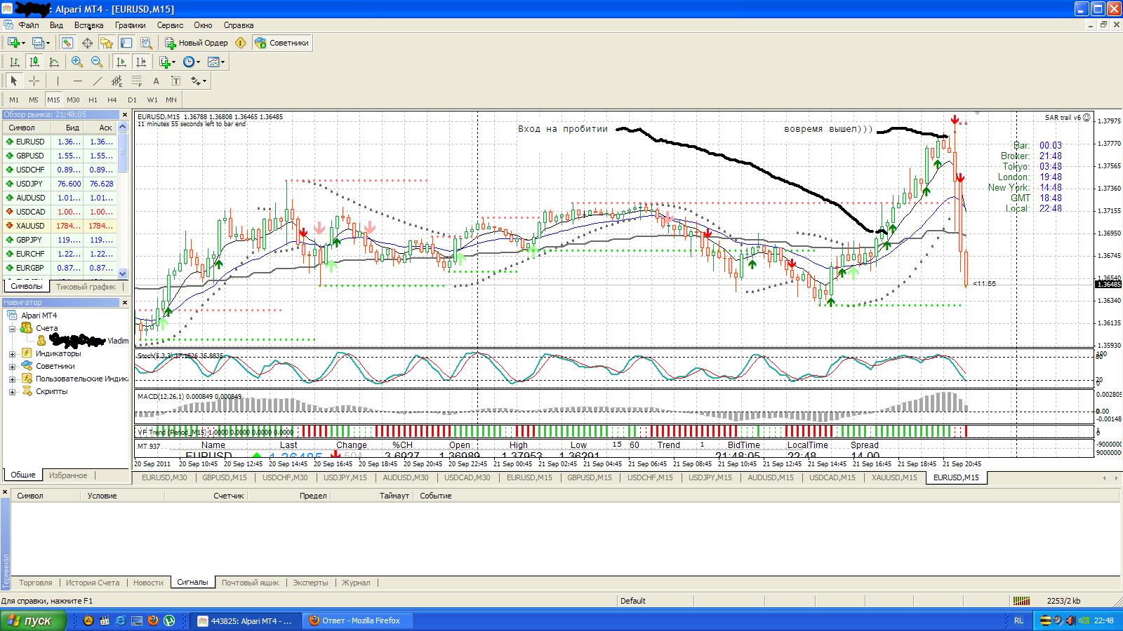Expand the Скрипты tree node
The width and height of the screenshot is (1123, 631).
tap(12, 391)
